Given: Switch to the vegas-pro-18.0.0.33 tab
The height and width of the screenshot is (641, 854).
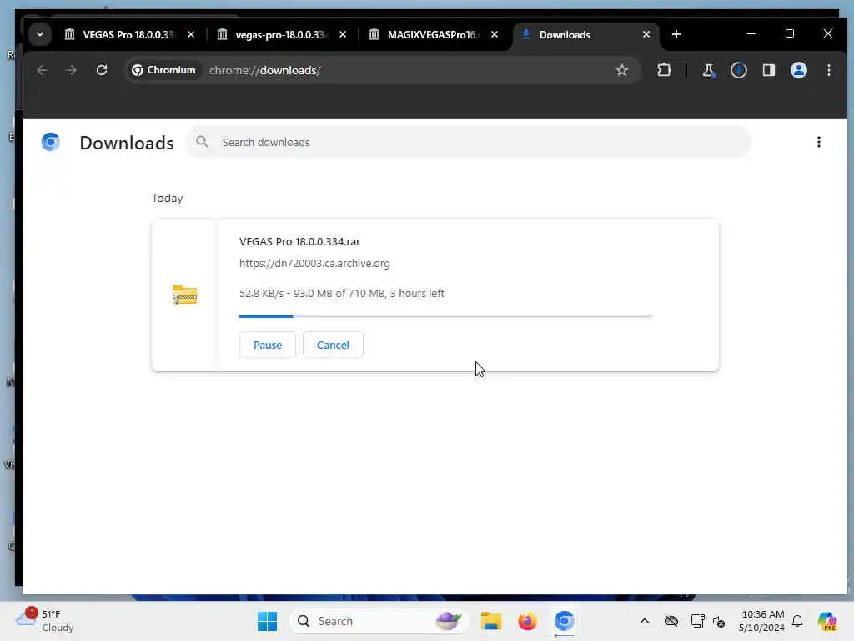Looking at the screenshot, I should point(280,34).
